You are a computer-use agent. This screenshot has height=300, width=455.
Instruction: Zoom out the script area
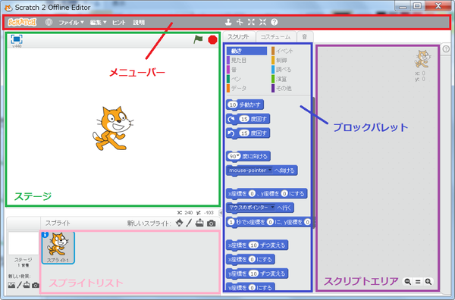408,282
